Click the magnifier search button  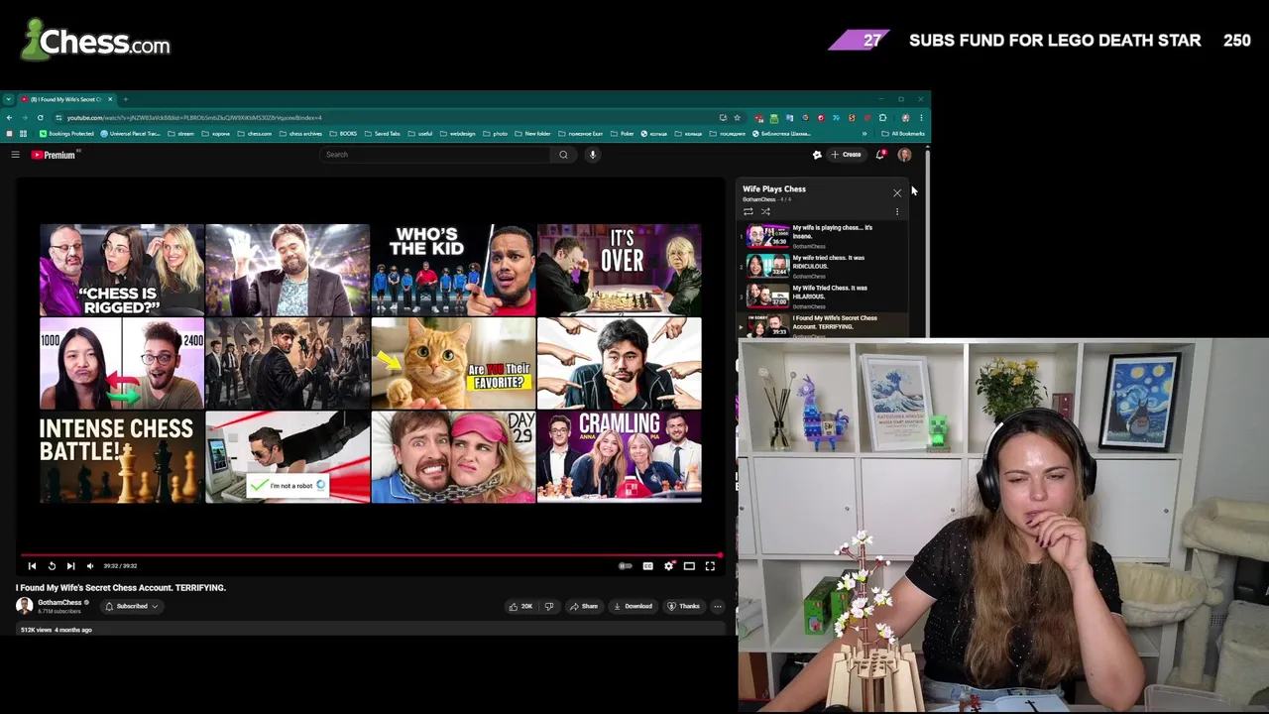click(563, 155)
